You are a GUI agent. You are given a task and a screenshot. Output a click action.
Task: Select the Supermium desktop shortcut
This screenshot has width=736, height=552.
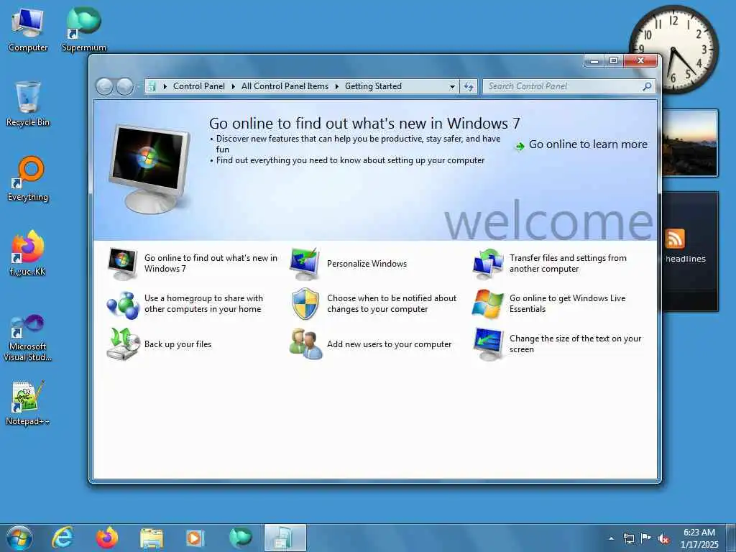(83, 30)
